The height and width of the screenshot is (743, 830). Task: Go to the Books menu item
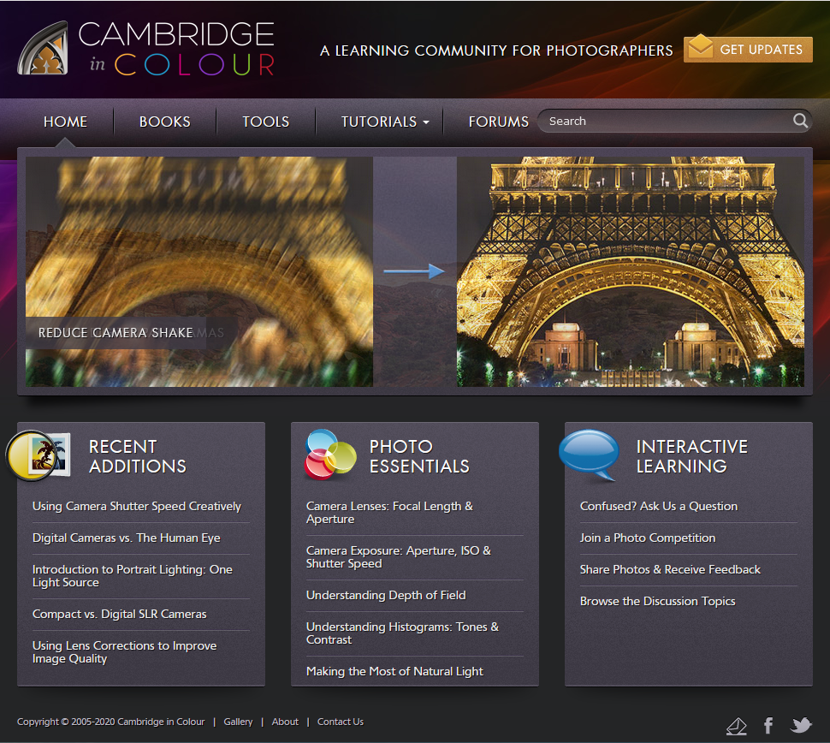pos(164,122)
